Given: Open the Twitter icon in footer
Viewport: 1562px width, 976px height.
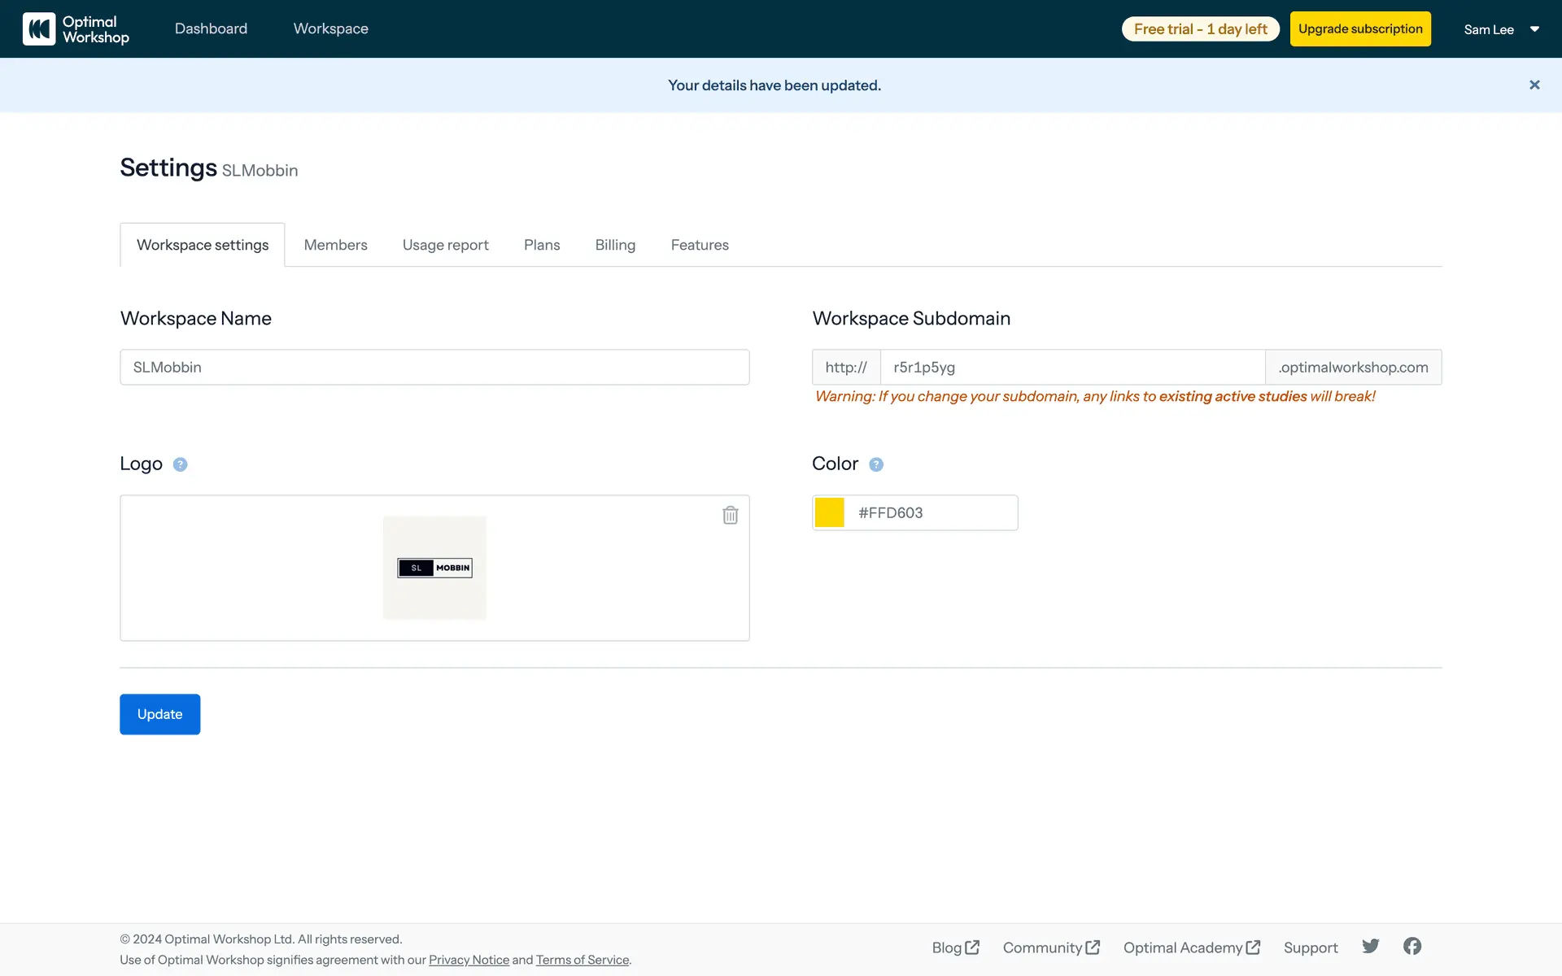Looking at the screenshot, I should (1371, 946).
